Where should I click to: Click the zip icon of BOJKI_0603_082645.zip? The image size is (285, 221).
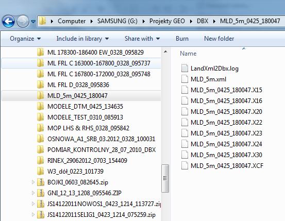(40, 182)
